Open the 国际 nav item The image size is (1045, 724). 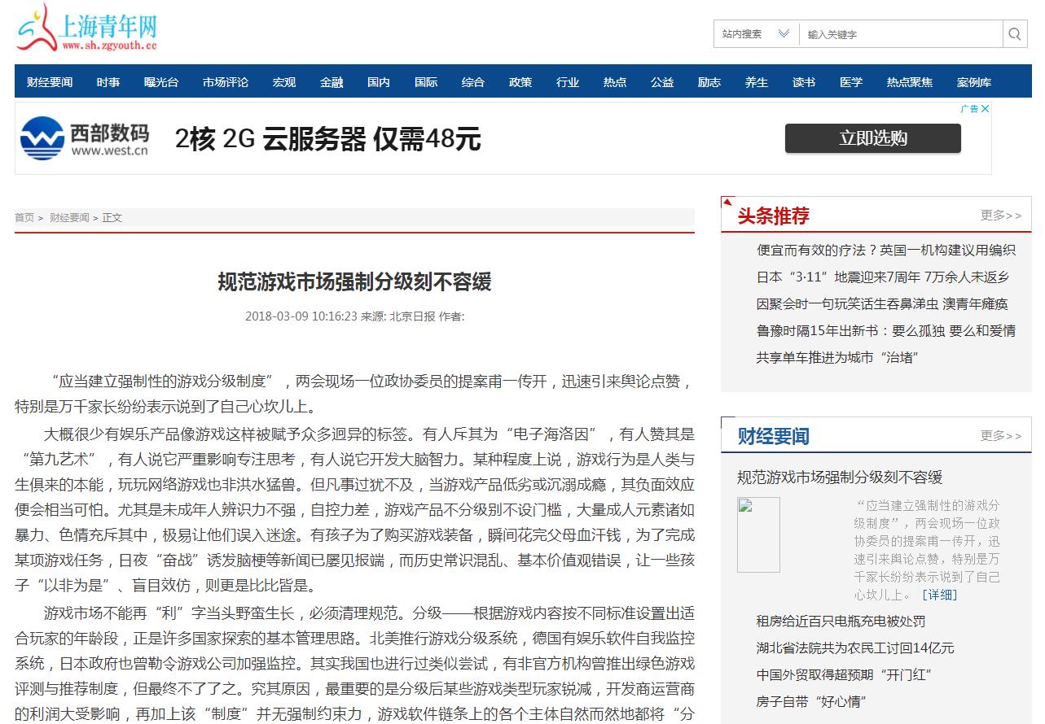pyautogui.click(x=426, y=82)
